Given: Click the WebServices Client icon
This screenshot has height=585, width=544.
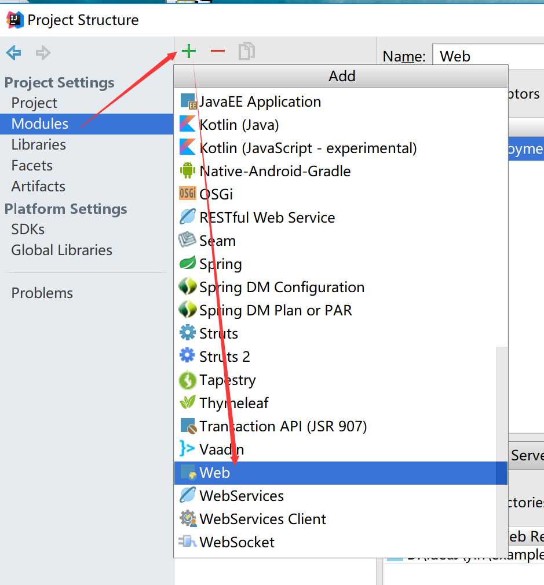Looking at the screenshot, I should (188, 518).
